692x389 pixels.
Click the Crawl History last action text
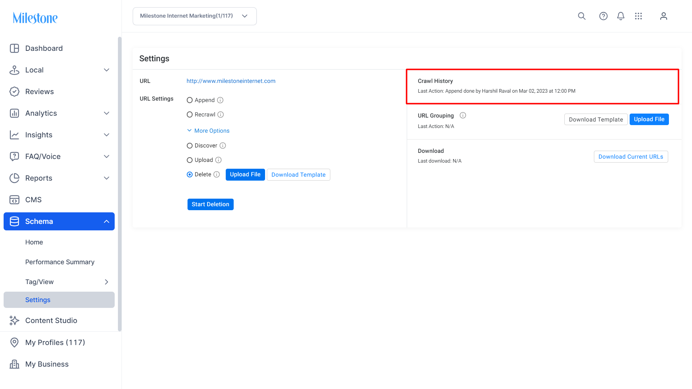(x=497, y=91)
